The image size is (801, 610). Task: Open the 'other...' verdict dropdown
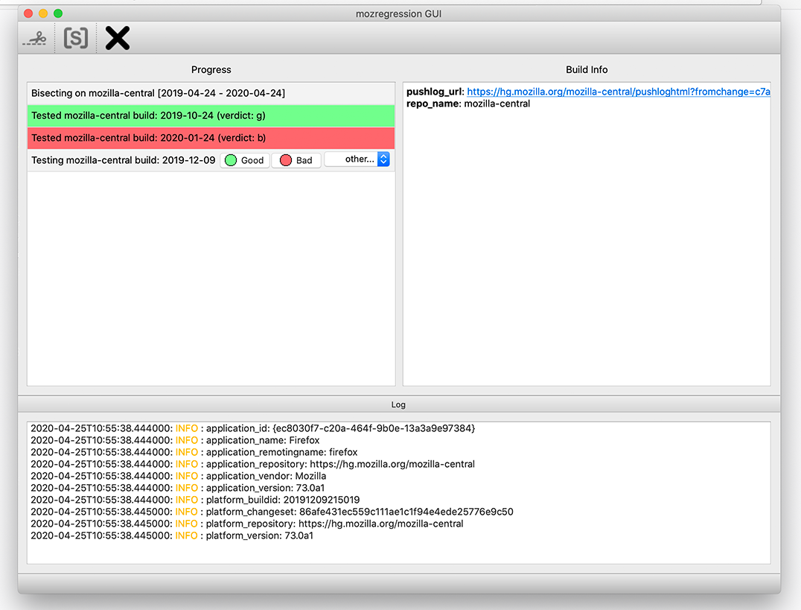(357, 159)
